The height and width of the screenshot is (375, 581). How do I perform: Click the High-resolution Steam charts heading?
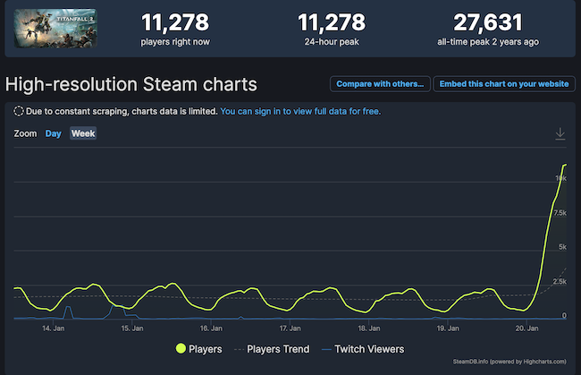pos(131,84)
